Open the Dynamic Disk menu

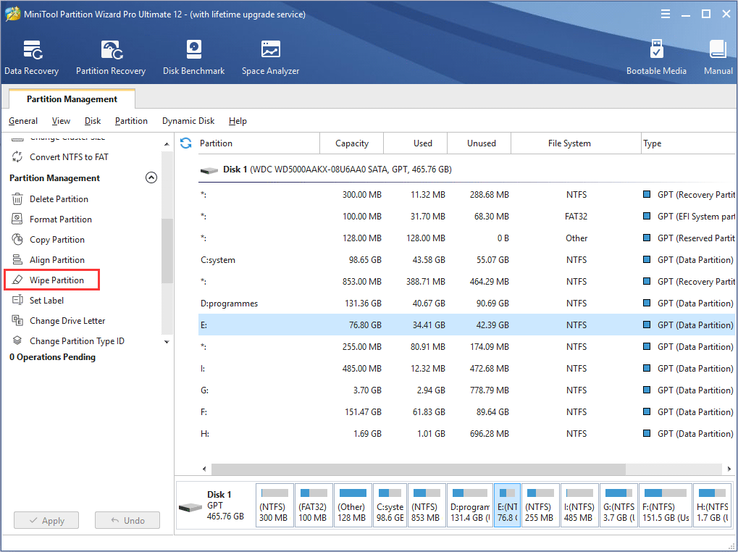pyautogui.click(x=188, y=121)
